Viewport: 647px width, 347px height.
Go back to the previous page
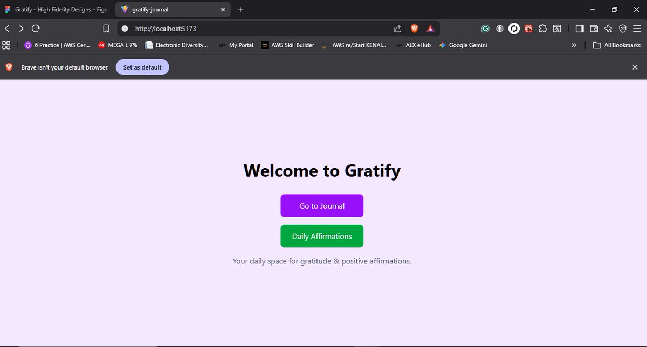7,29
